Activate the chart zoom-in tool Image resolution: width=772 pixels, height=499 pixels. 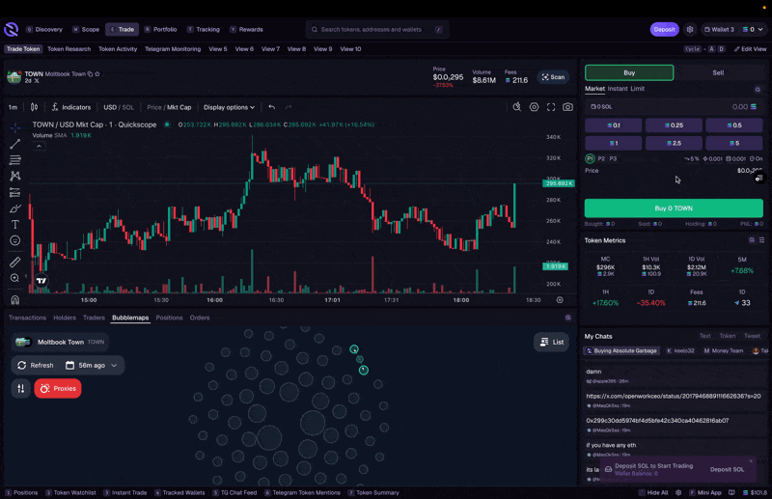click(x=15, y=278)
